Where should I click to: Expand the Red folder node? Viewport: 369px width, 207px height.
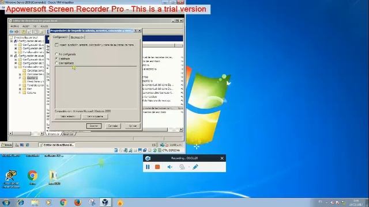[x=20, y=89]
